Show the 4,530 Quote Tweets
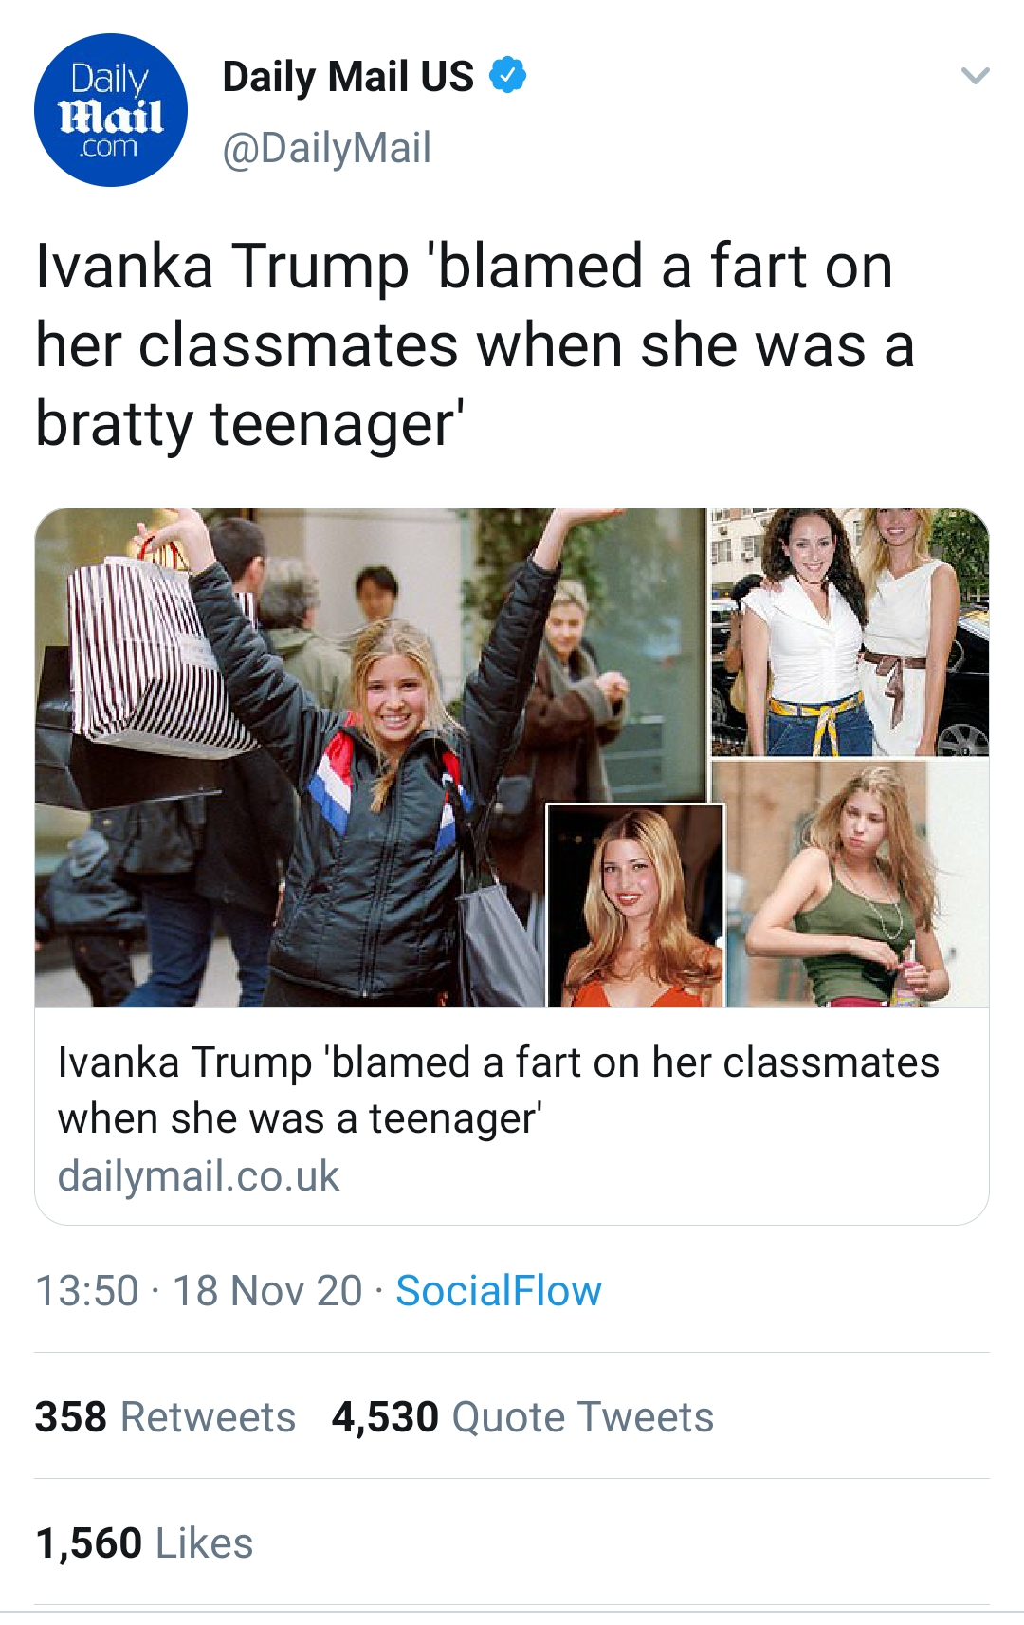1024x1625 pixels. coord(522,1417)
